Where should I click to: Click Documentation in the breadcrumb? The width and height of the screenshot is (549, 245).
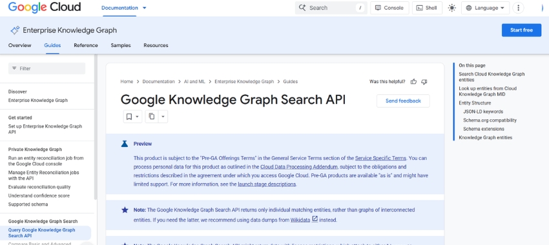click(x=158, y=81)
